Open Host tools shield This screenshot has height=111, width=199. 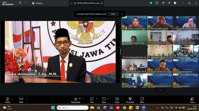[x=130, y=100]
